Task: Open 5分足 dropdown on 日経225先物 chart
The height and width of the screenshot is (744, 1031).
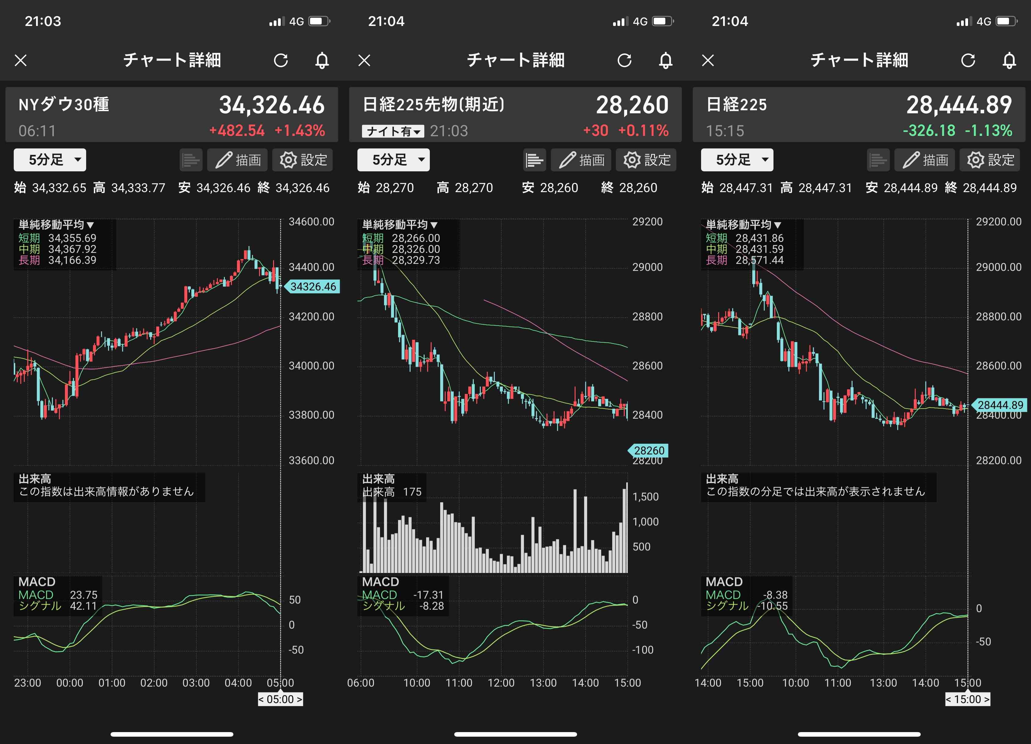Action: tap(393, 160)
